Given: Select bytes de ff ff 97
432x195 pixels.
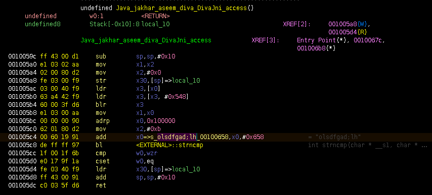Looking at the screenshot, I should 60,145.
